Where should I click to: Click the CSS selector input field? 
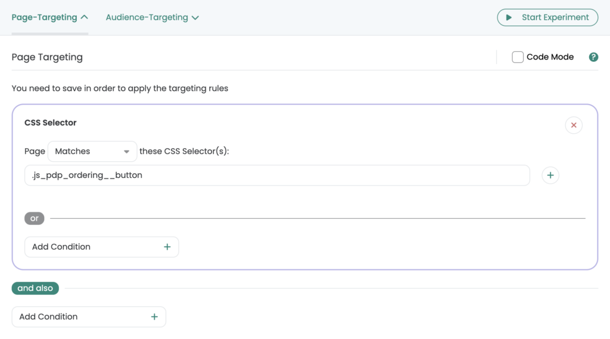(x=277, y=175)
